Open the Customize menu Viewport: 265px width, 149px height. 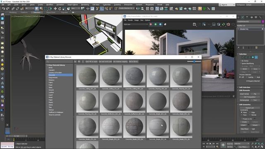(107, 5)
